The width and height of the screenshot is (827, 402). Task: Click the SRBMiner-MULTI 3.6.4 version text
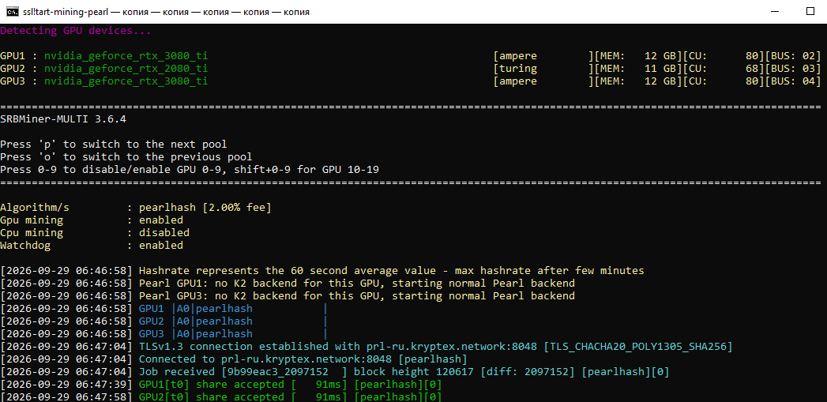tap(63, 119)
